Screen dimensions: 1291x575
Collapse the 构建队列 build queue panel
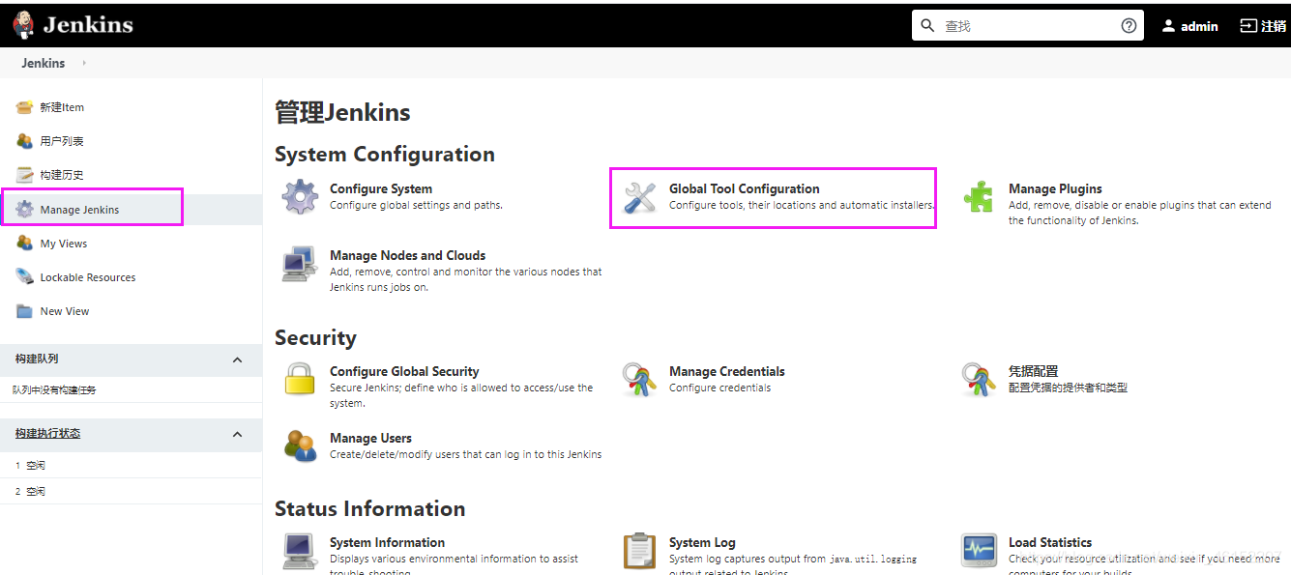238,359
